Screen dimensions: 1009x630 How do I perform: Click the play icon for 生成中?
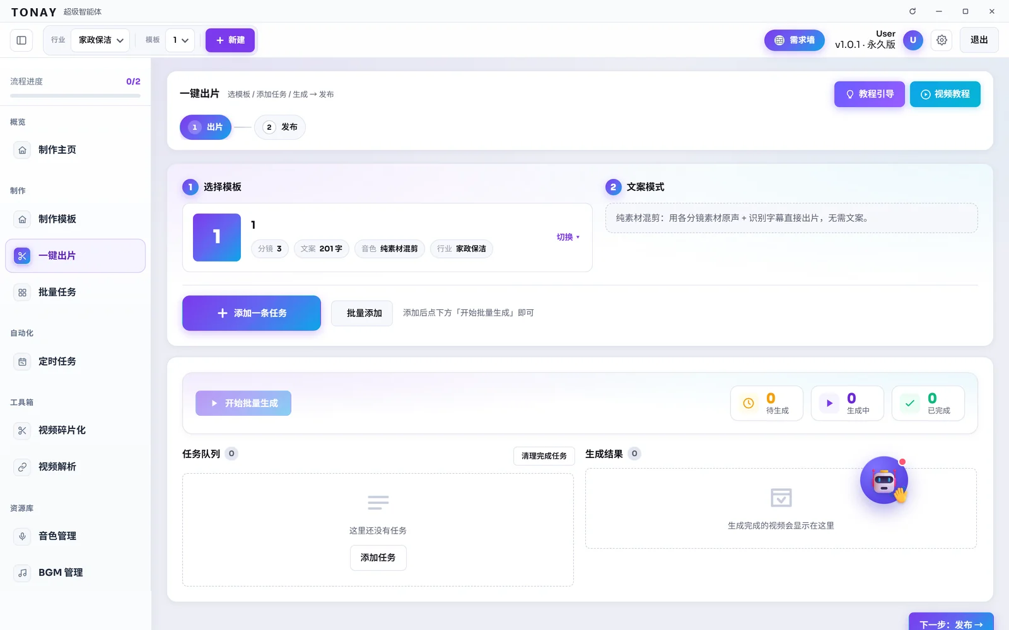pyautogui.click(x=829, y=403)
